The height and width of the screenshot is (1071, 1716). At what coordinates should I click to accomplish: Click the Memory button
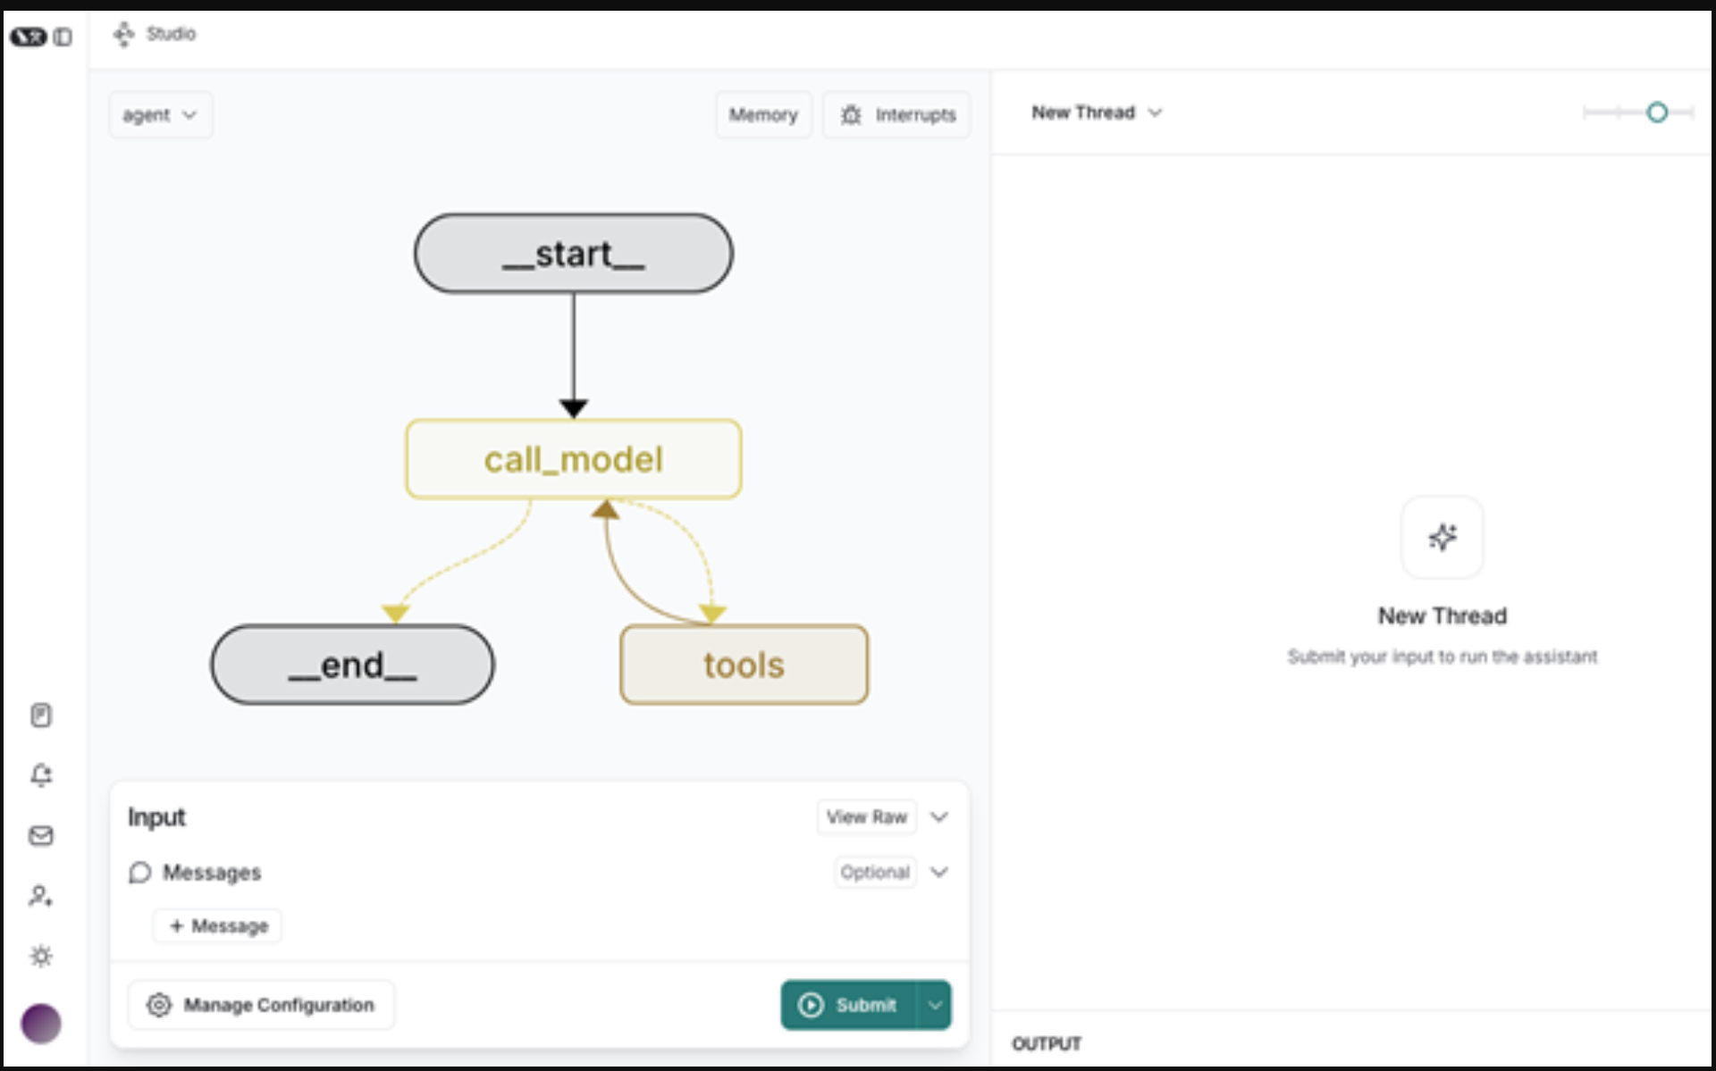[762, 114]
